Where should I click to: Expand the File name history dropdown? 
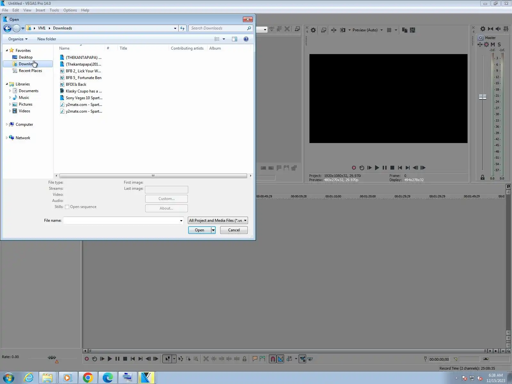[181, 220]
